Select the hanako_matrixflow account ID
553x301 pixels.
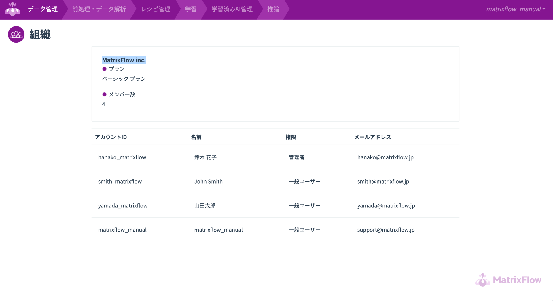click(122, 157)
